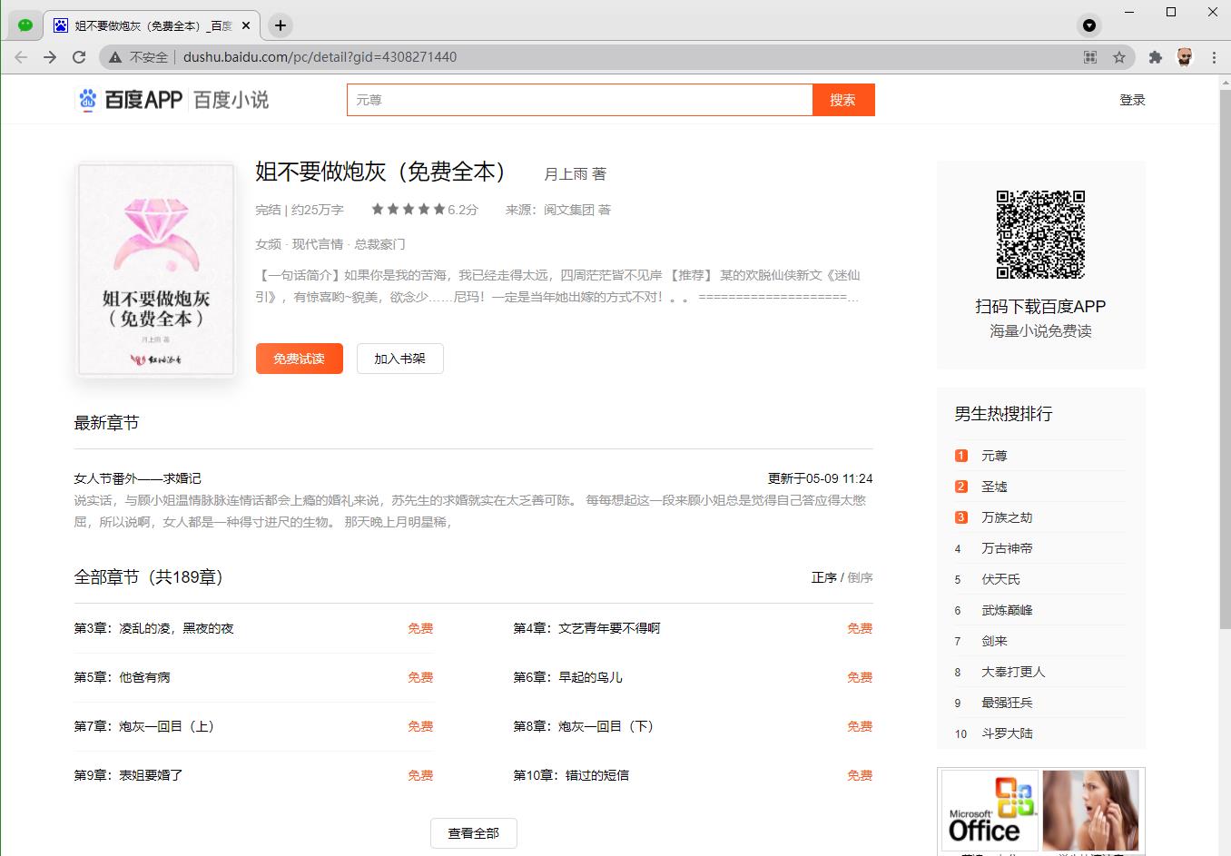Click the 免费试读 button
The width and height of the screenshot is (1231, 856).
tap(300, 359)
